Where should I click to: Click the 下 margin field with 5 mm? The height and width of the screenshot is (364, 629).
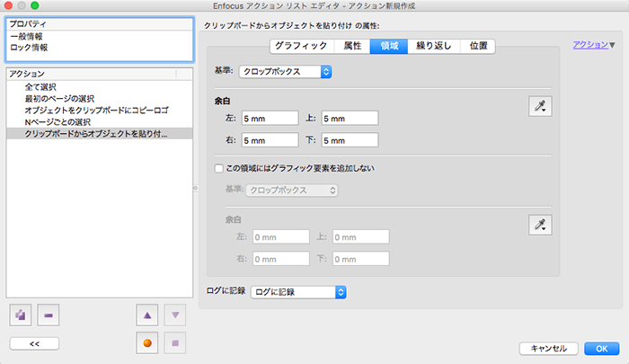[x=350, y=140]
